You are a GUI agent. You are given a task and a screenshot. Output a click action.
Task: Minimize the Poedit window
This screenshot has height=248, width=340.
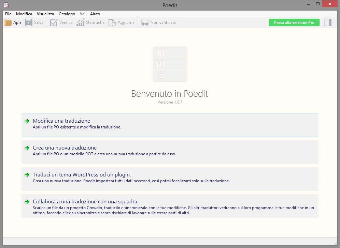[x=309, y=4]
